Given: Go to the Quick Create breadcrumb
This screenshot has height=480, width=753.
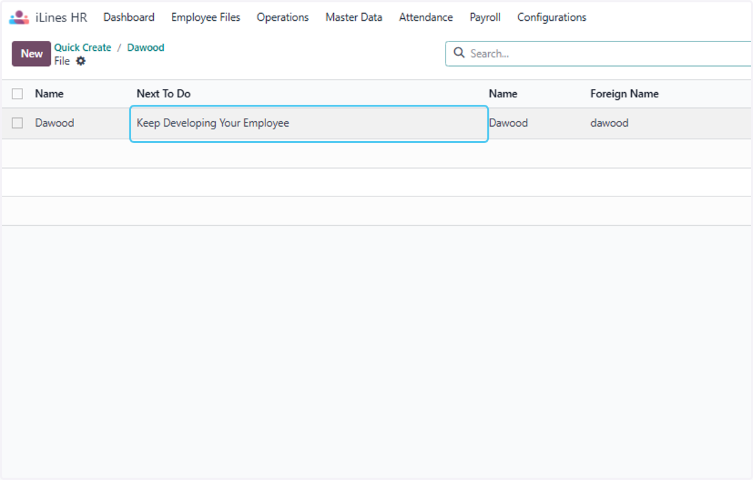Looking at the screenshot, I should (x=83, y=48).
